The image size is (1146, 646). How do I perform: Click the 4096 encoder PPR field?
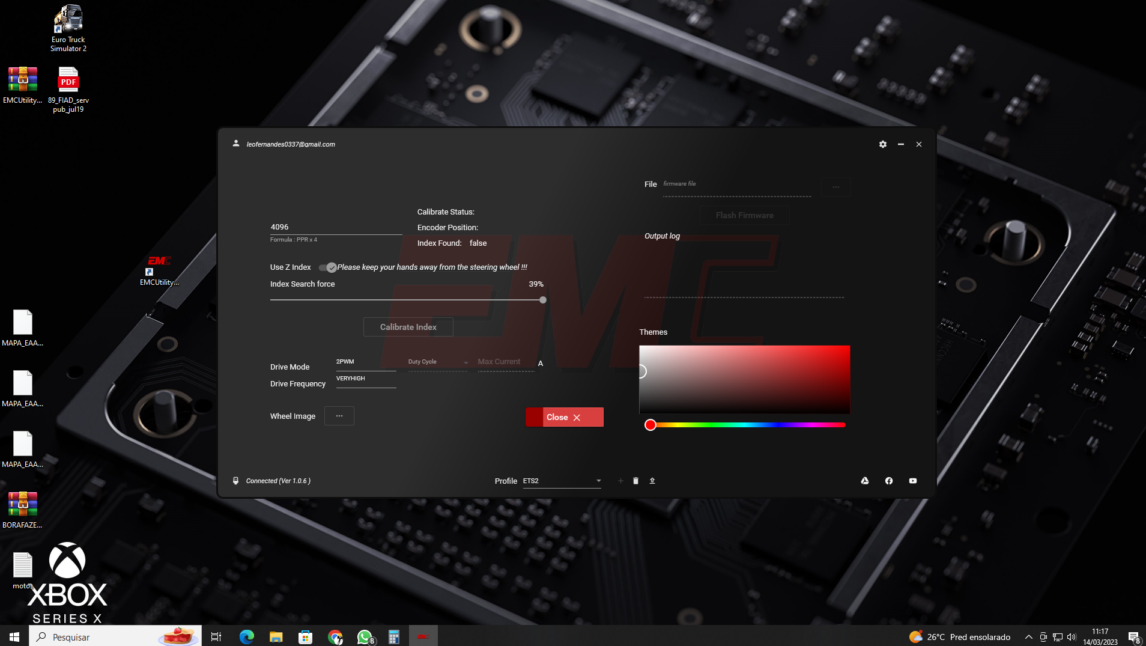pyautogui.click(x=336, y=227)
